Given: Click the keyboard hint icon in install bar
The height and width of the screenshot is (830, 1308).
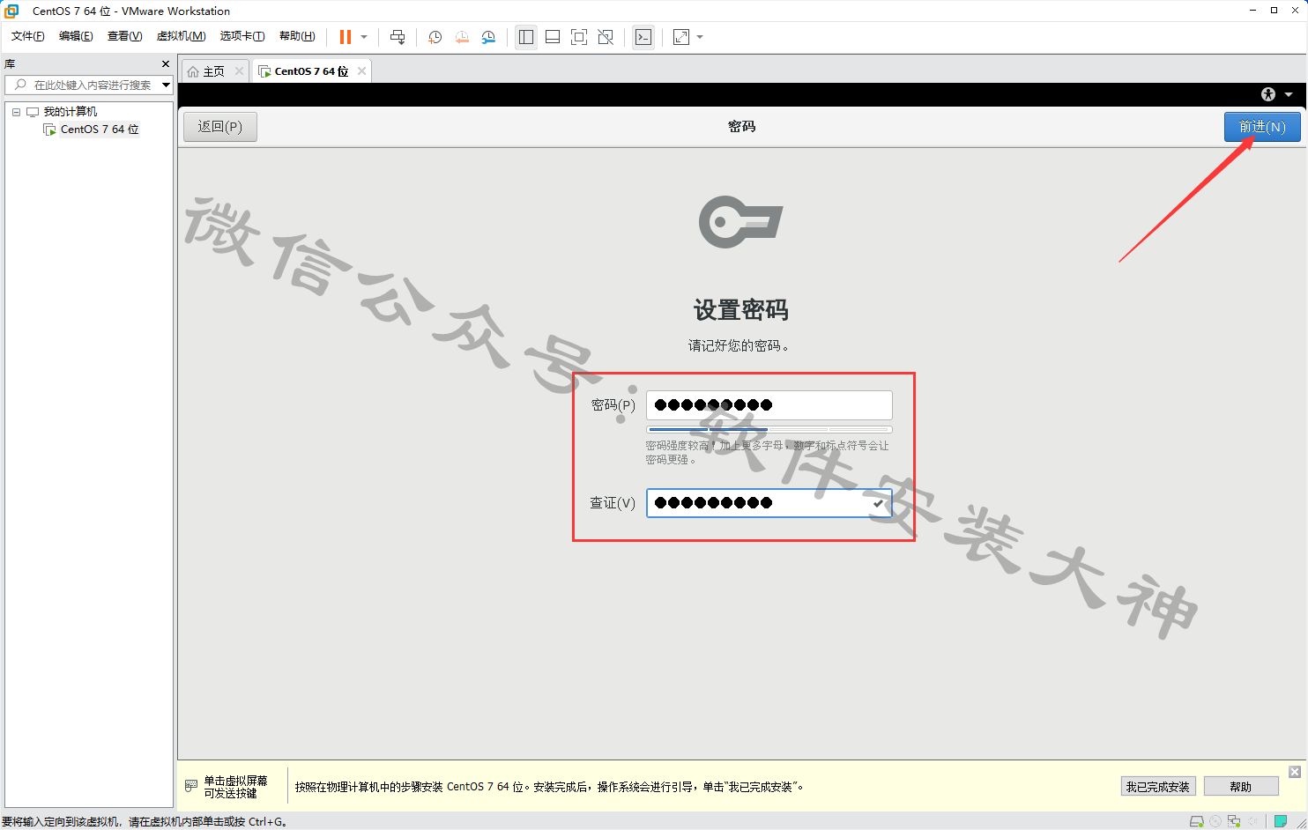Looking at the screenshot, I should click(191, 786).
